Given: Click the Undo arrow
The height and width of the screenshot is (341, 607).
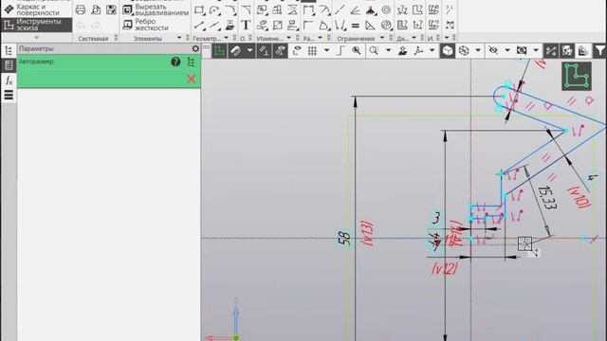Looking at the screenshot, I should pos(81,26).
